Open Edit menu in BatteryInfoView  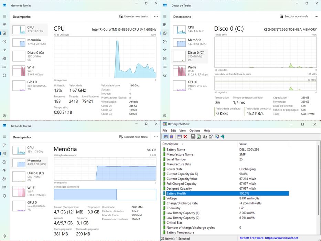tap(173, 130)
